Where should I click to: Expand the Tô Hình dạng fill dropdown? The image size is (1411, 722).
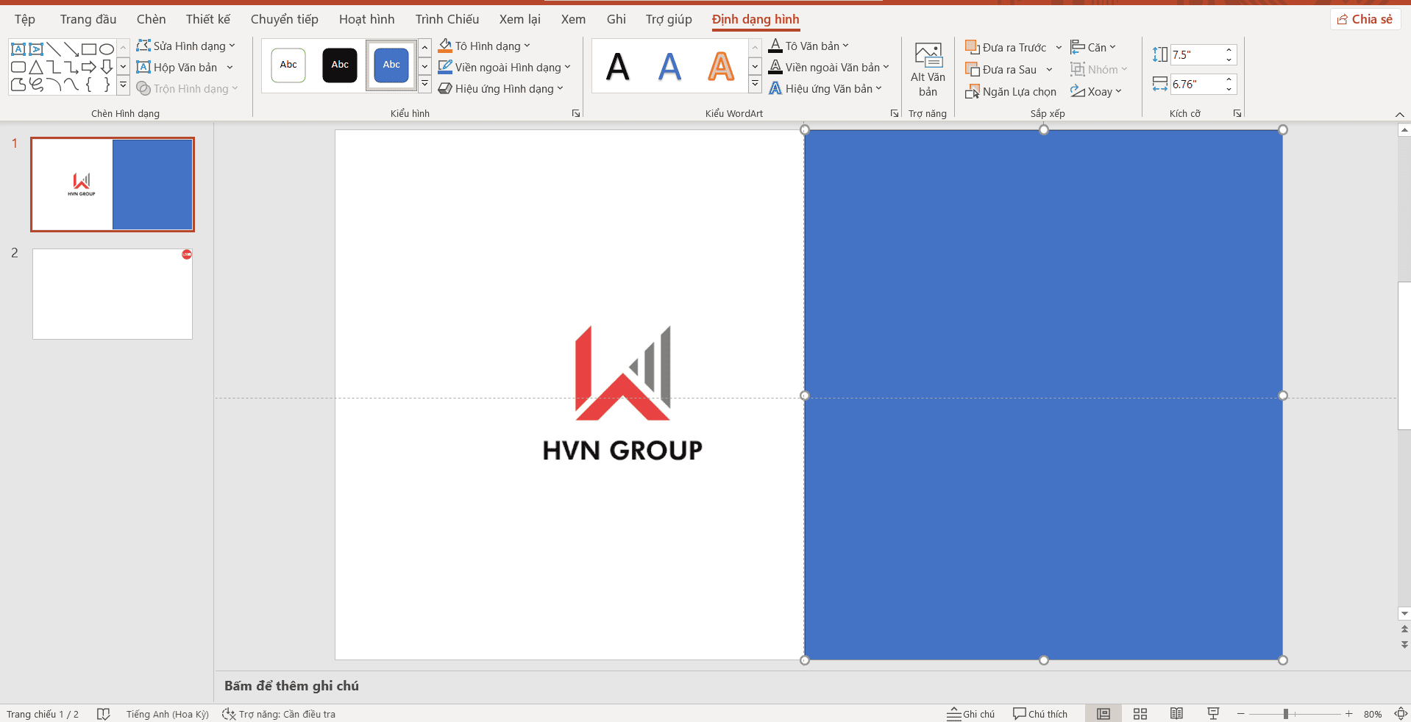tap(527, 46)
